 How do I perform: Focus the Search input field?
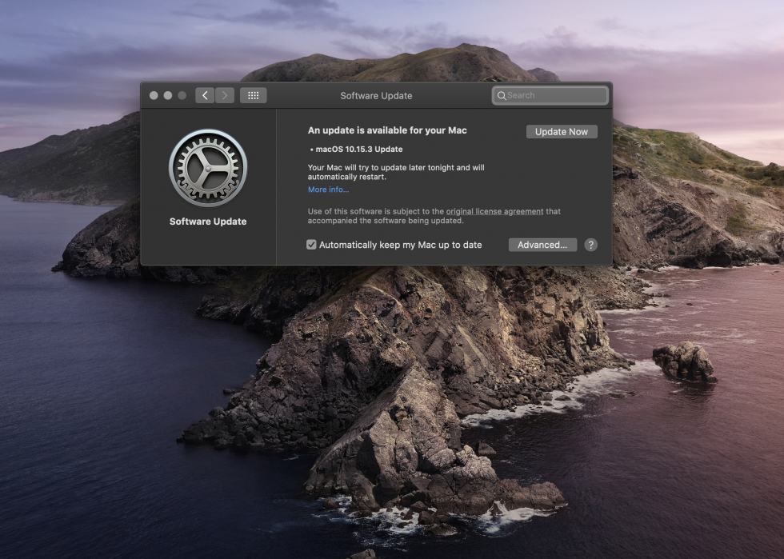(556, 96)
